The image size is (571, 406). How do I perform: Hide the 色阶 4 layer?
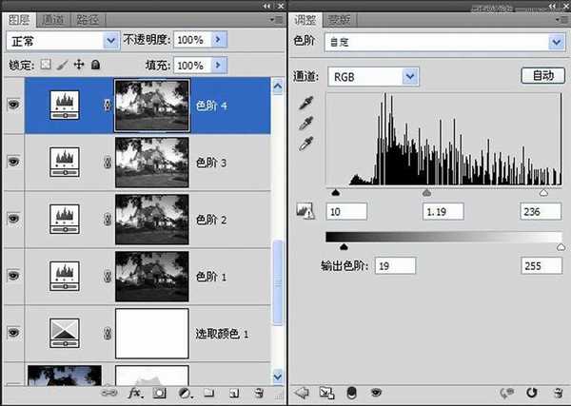tap(13, 106)
